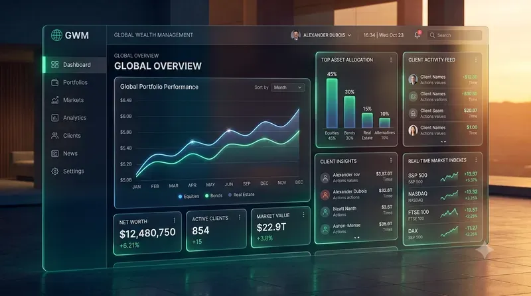The height and width of the screenshot is (296, 531).
Task: Toggle Bonds legend series
Action: 214,195
